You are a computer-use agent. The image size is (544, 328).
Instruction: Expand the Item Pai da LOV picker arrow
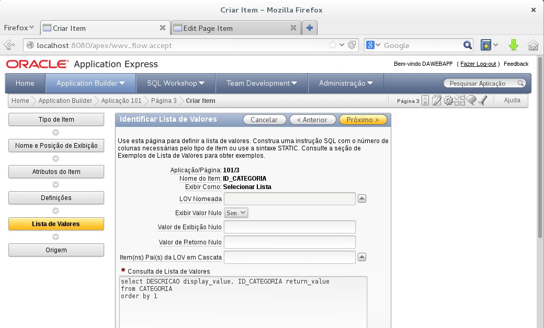click(362, 257)
